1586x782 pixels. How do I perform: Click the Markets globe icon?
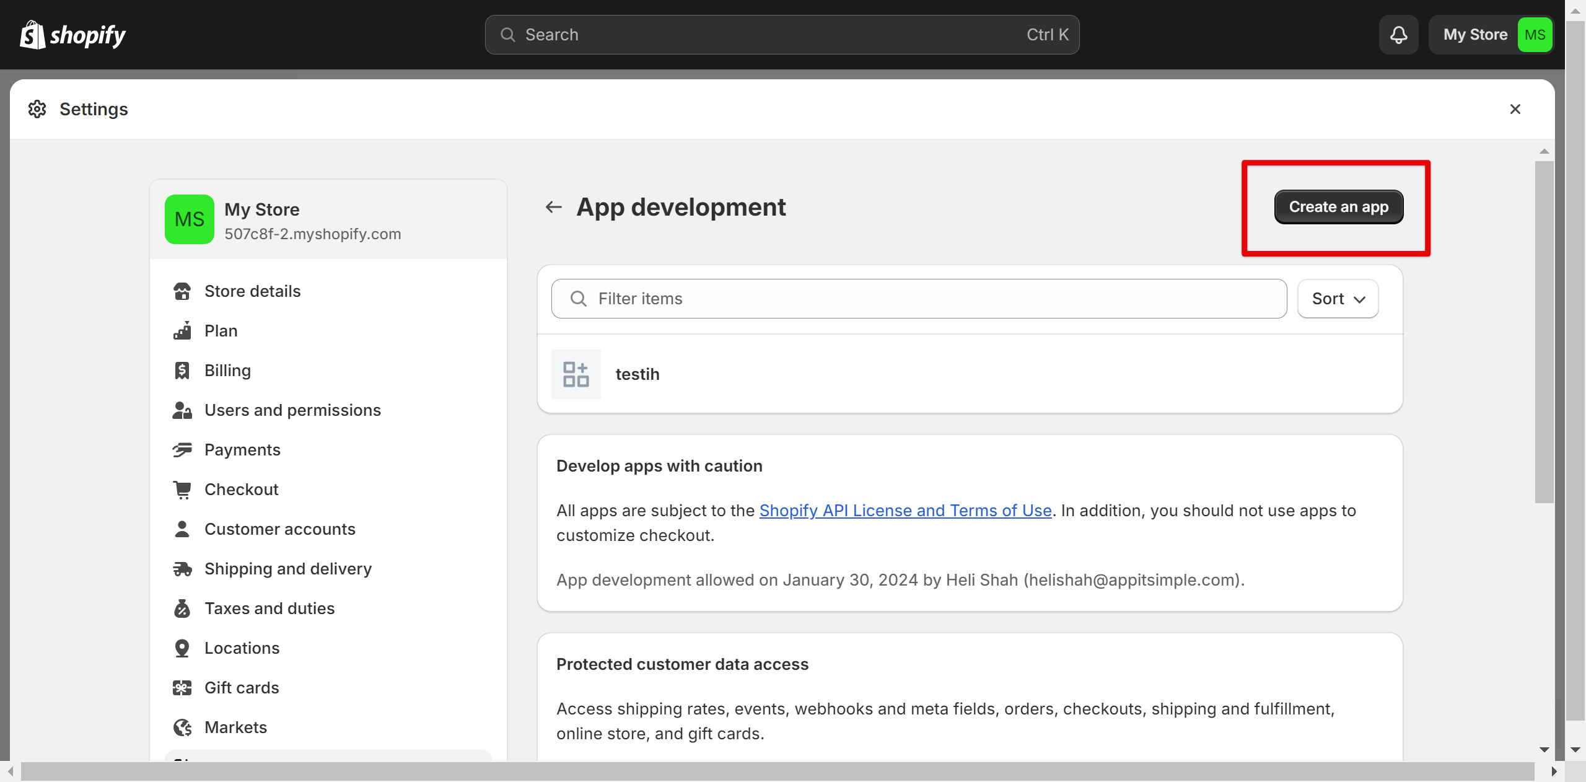click(182, 727)
